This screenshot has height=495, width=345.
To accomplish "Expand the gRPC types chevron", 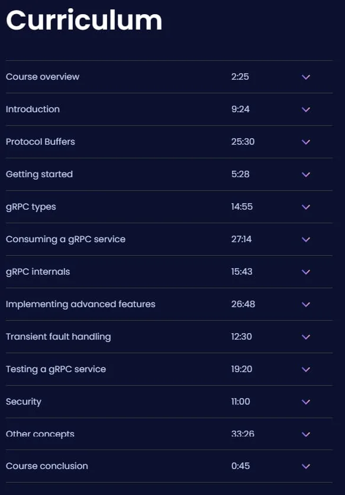I will click(306, 207).
